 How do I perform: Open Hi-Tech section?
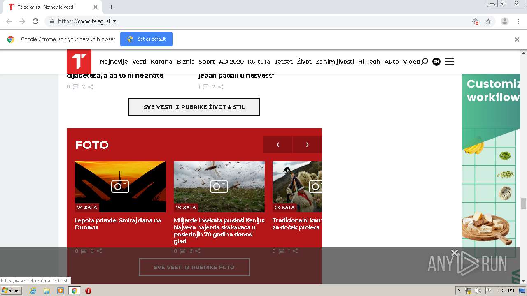click(369, 62)
